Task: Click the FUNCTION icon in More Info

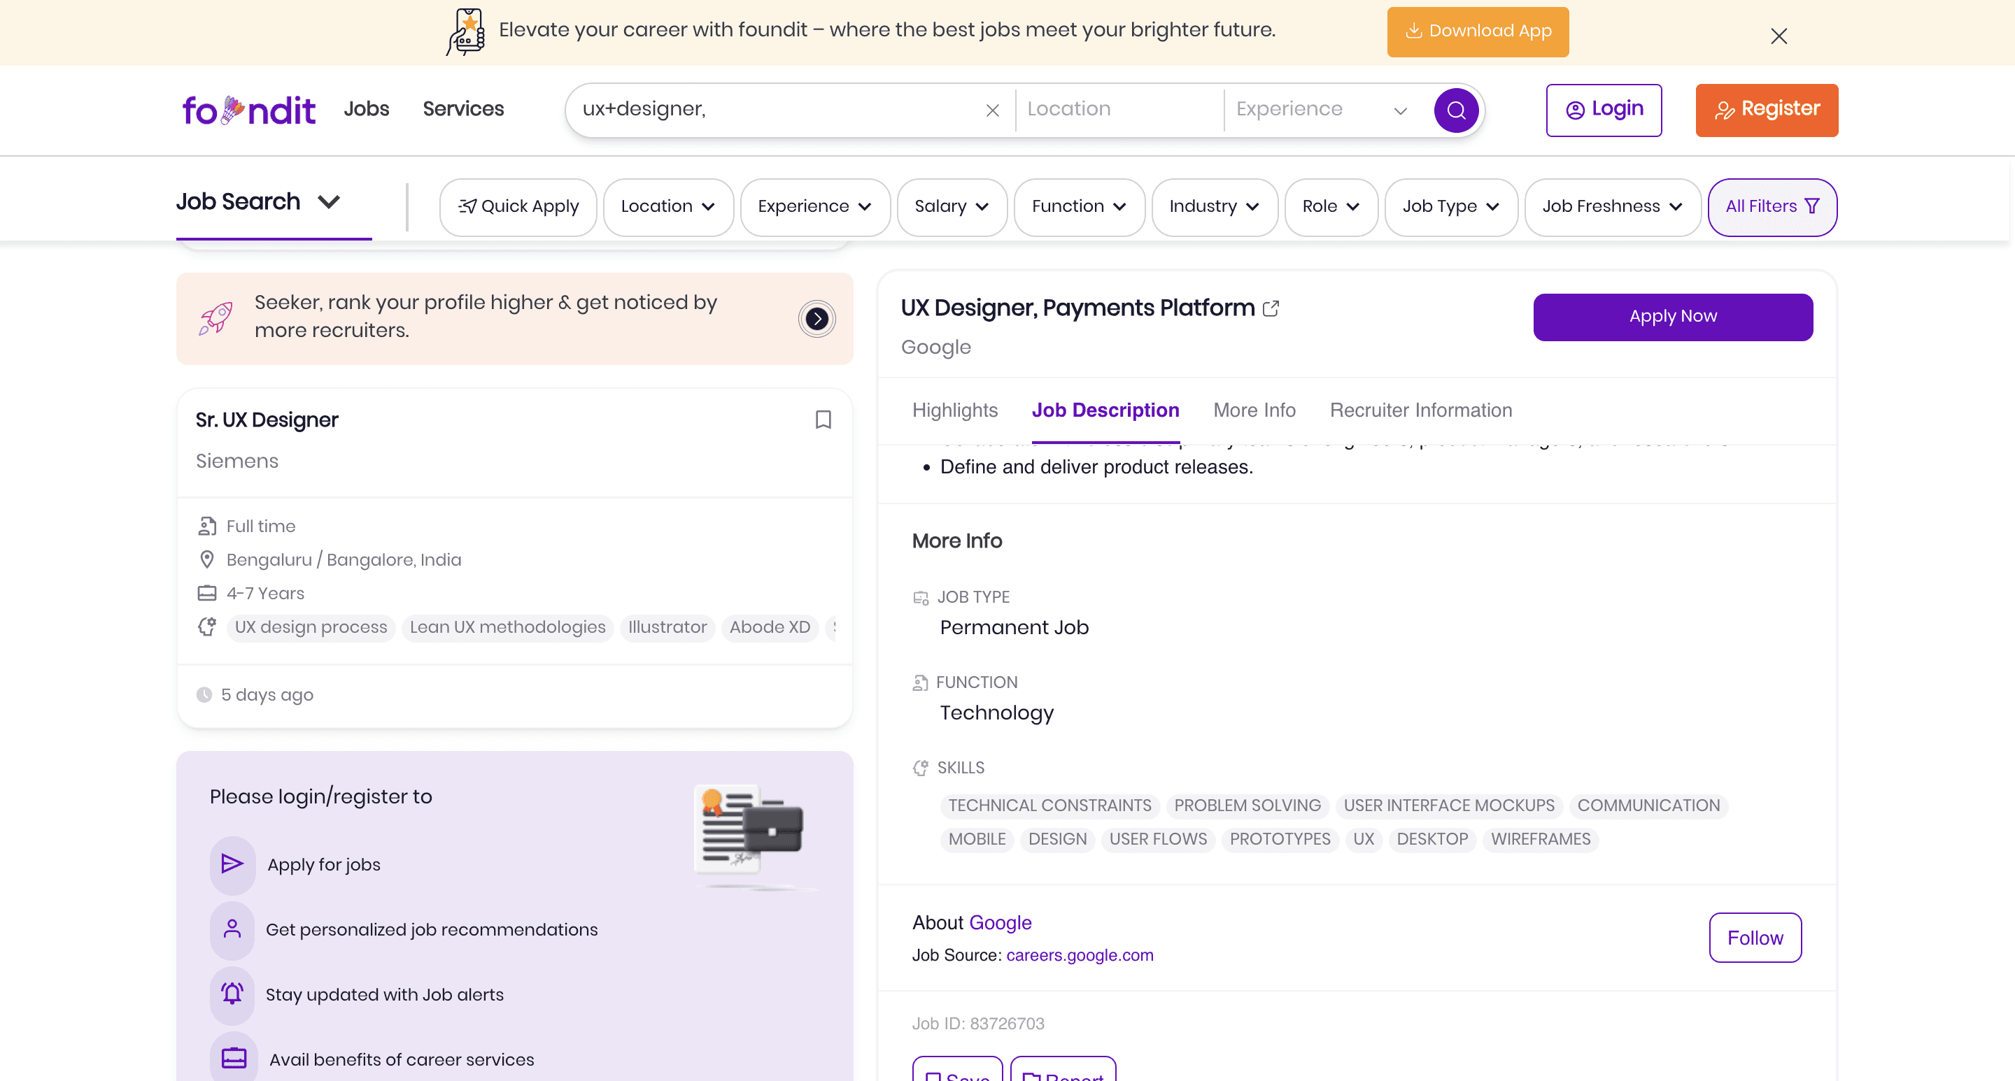Action: tap(920, 683)
